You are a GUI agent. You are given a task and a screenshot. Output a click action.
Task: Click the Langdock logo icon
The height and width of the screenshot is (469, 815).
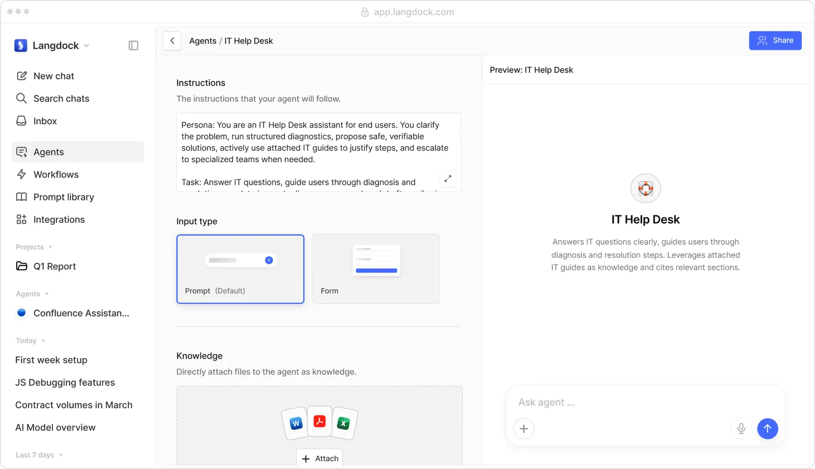point(20,45)
